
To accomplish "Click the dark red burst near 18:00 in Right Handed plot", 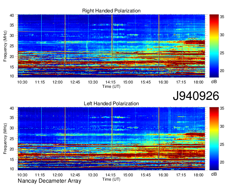I will [x=195, y=42].
